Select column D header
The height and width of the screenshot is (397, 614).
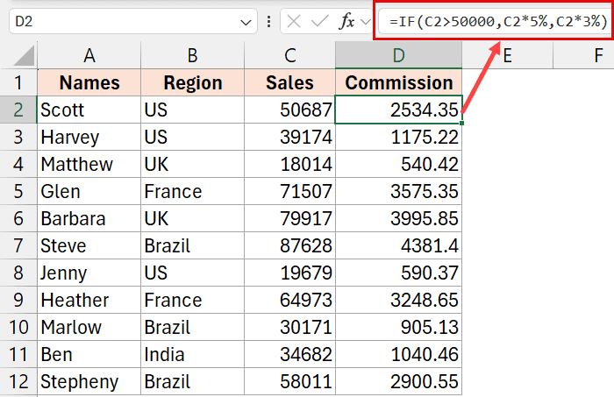pos(398,55)
